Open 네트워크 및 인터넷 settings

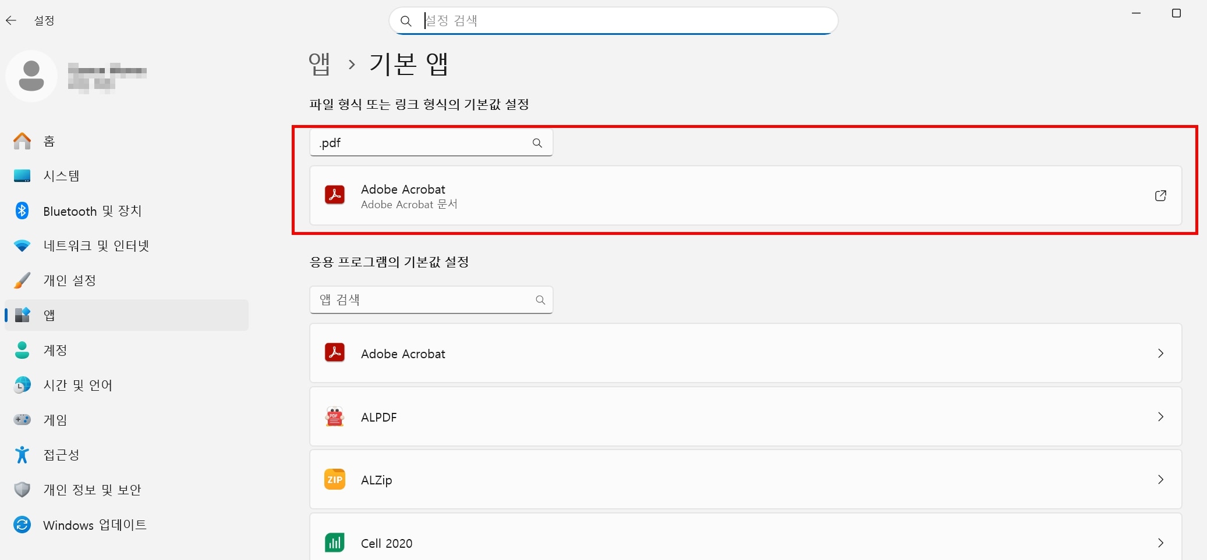click(x=126, y=245)
